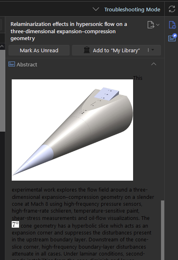This screenshot has width=178, height=260.
Task: Click the sync refresh icon
Action: point(172,9)
